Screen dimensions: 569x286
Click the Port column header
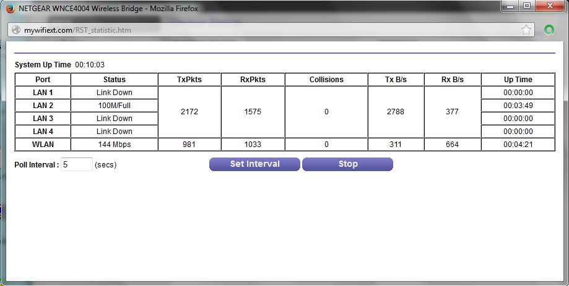pos(43,79)
